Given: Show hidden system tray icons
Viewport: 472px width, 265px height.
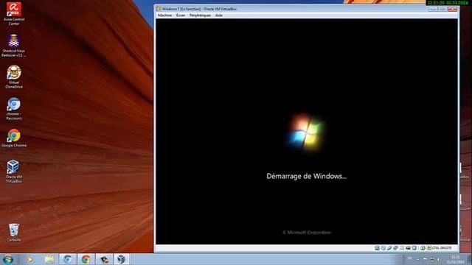Looking at the screenshot, I should 418,259.
